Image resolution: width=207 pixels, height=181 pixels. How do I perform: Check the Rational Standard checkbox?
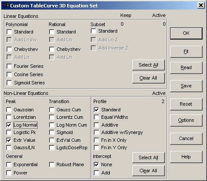point(52,32)
